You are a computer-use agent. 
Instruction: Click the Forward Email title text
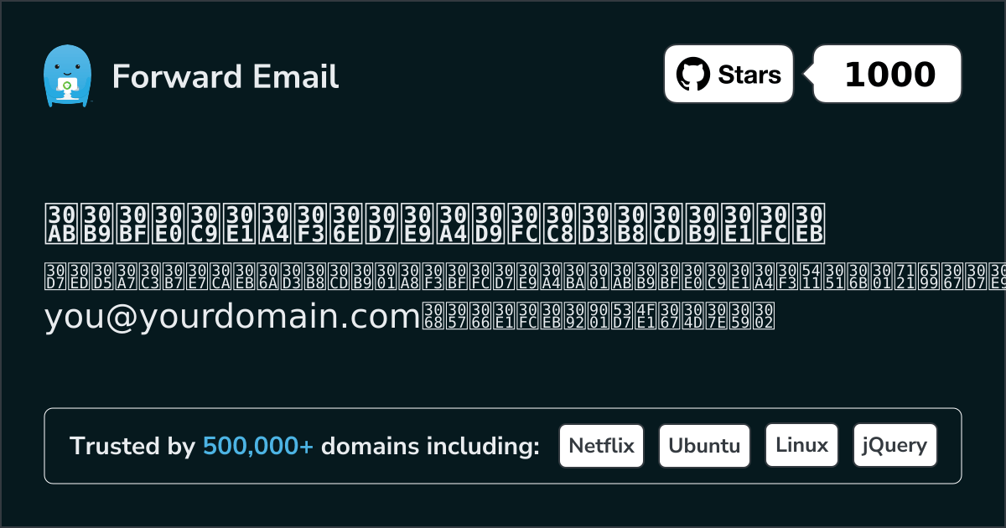(x=226, y=76)
